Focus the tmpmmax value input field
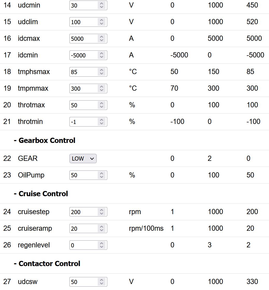 click(83, 88)
